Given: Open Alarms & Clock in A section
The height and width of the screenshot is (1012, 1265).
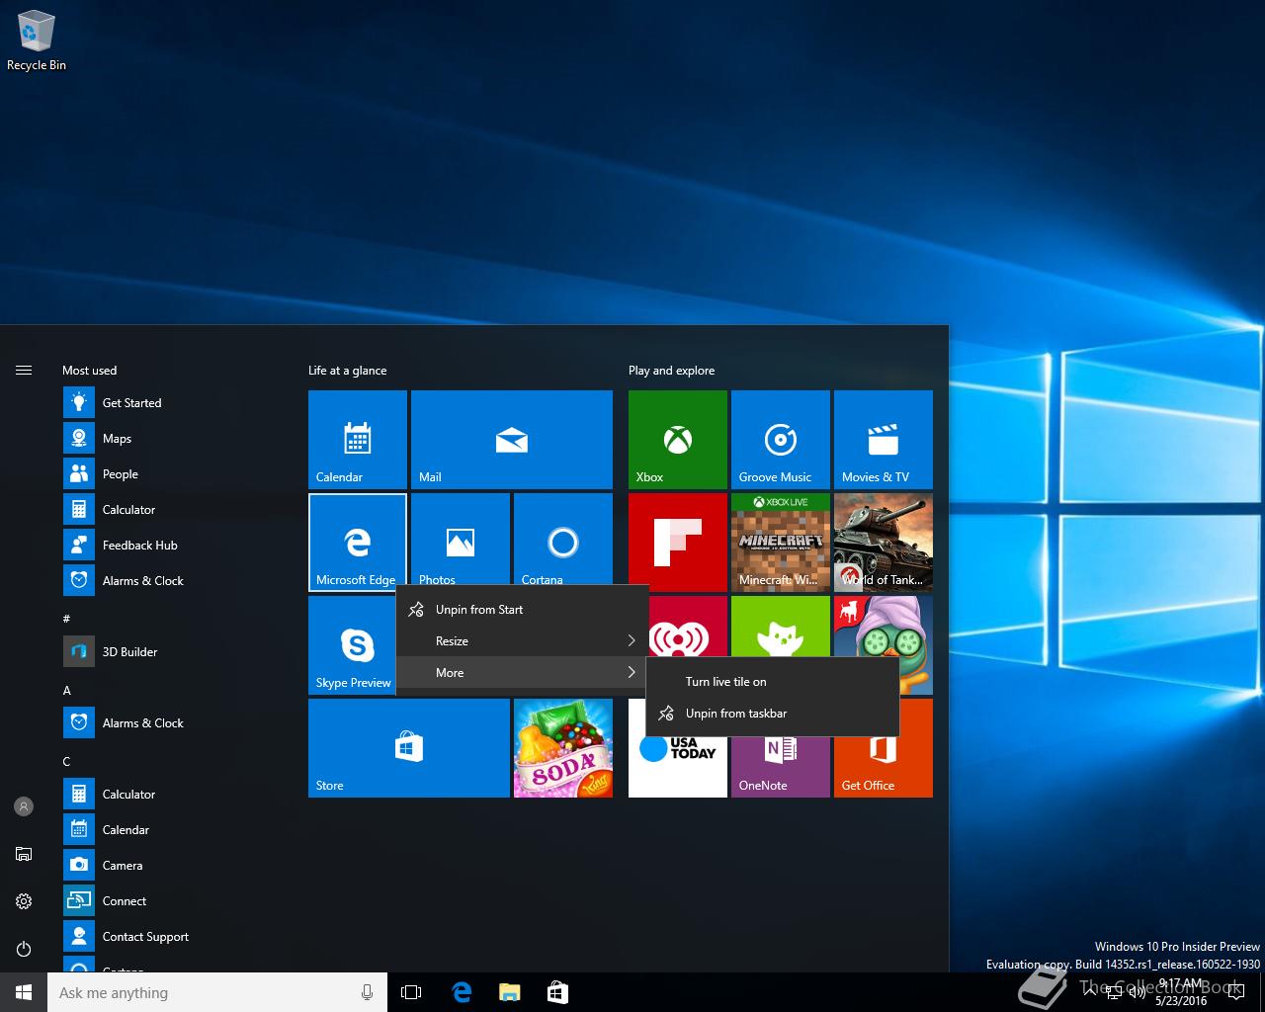Looking at the screenshot, I should (174, 723).
